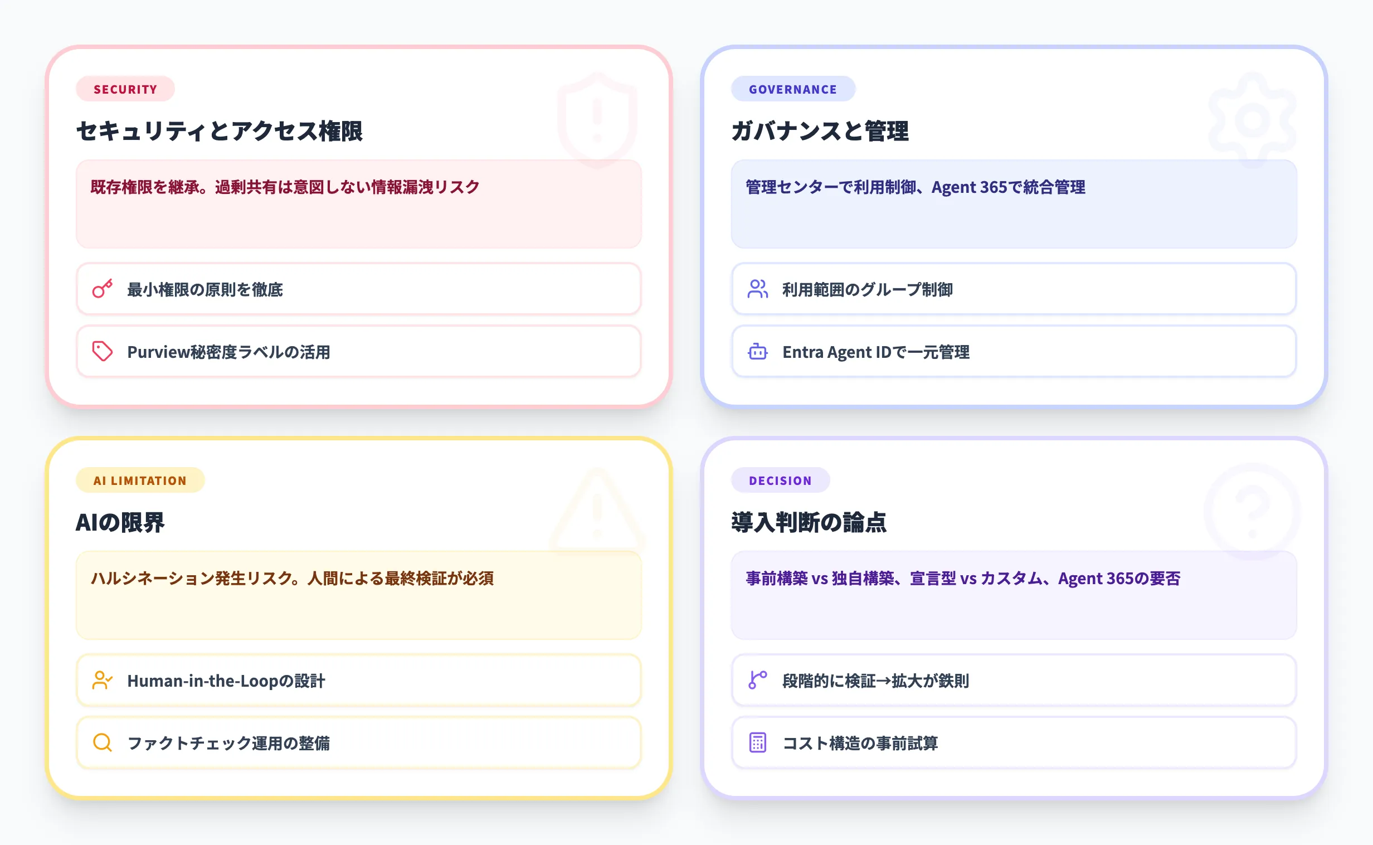Click the text Entra Agent IDで一元管理
The height and width of the screenshot is (845, 1373).
tap(875, 352)
